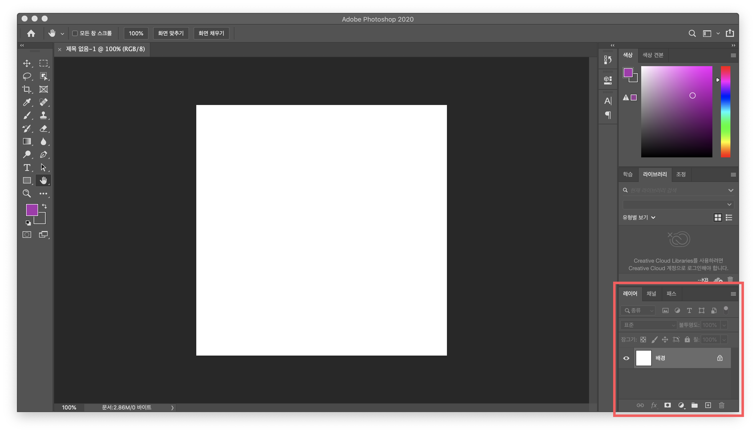Select the Crop tool
This screenshot has height=433, width=756.
click(x=27, y=89)
